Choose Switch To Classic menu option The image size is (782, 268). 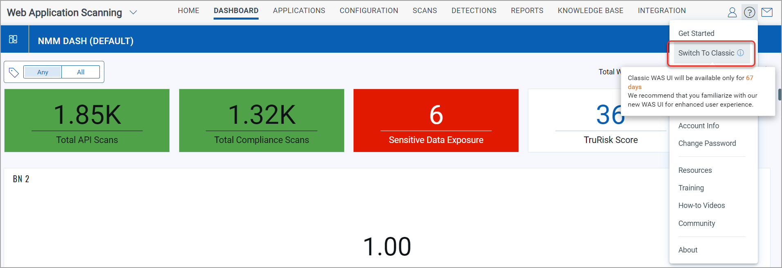pyautogui.click(x=706, y=53)
